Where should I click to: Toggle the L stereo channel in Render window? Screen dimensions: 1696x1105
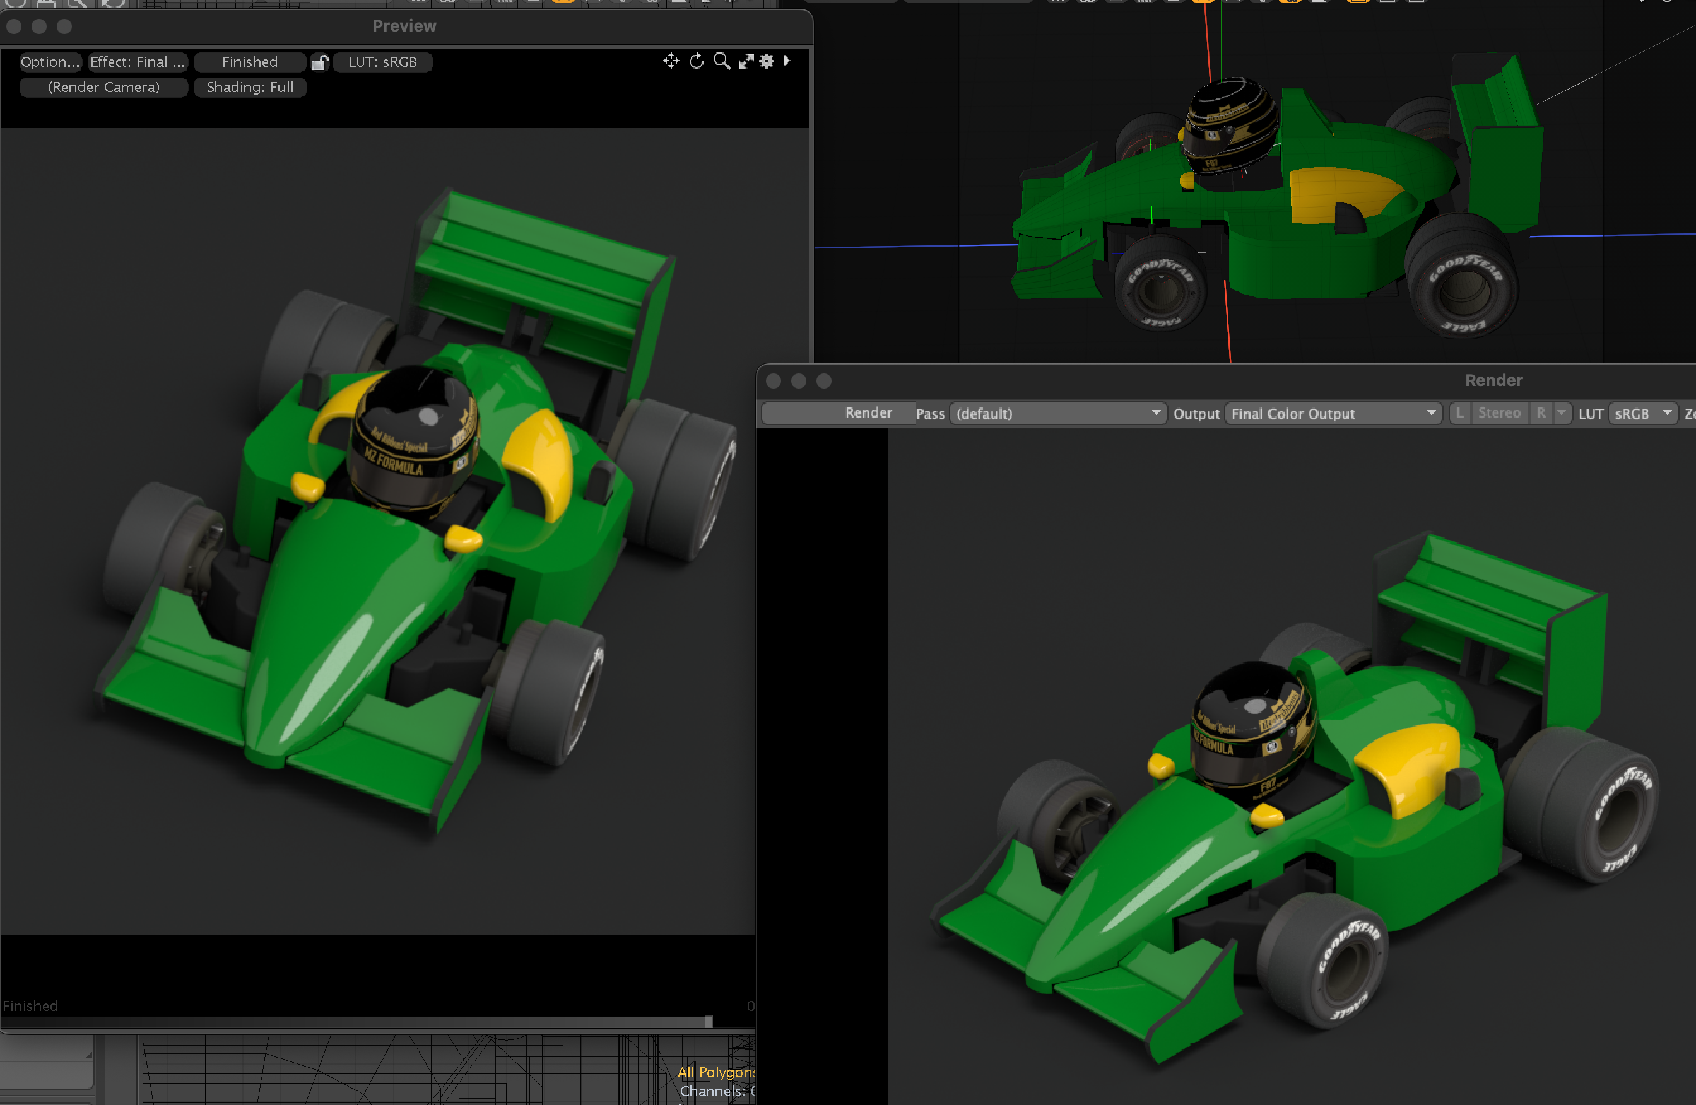(x=1459, y=413)
